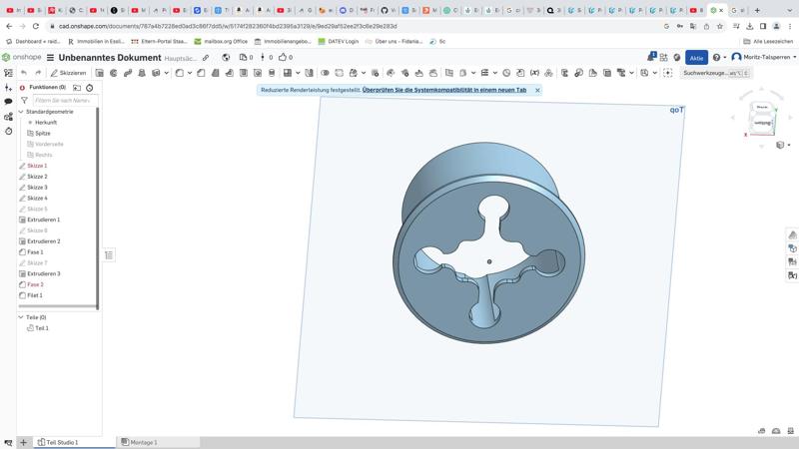
Task: Click the onshape logo
Action: [x=21, y=57]
